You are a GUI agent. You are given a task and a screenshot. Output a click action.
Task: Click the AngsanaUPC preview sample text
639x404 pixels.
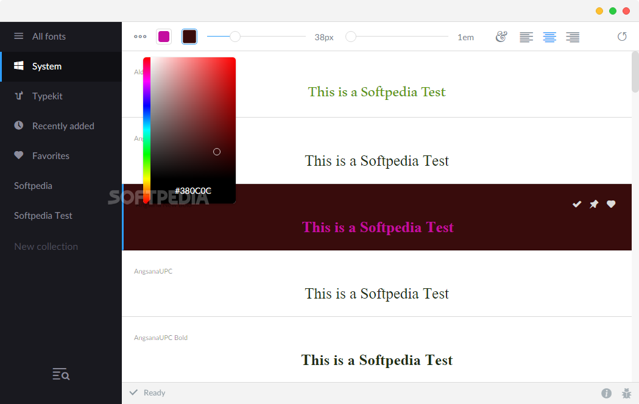[x=377, y=294]
